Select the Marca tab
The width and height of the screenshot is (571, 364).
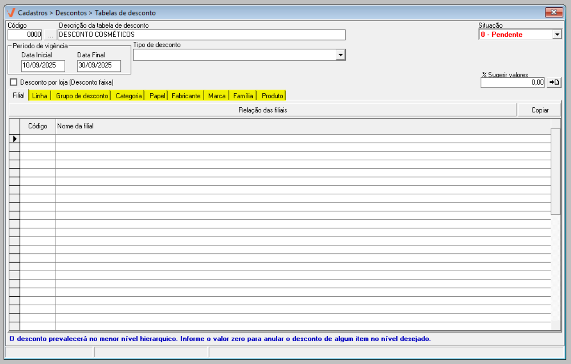[217, 96]
